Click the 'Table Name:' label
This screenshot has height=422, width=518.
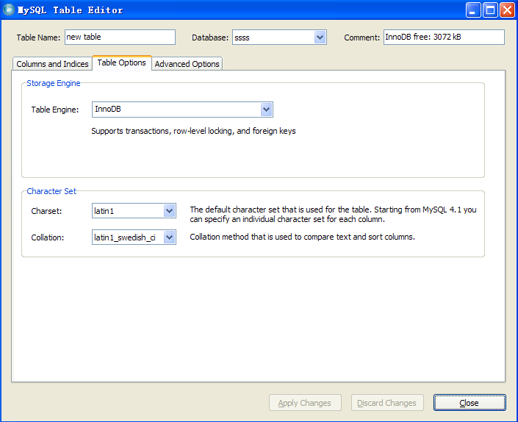tap(38, 37)
